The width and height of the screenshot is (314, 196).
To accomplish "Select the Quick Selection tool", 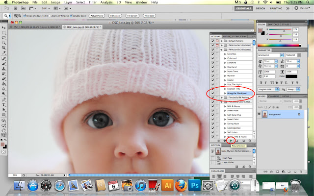I will click(x=3, y=43).
